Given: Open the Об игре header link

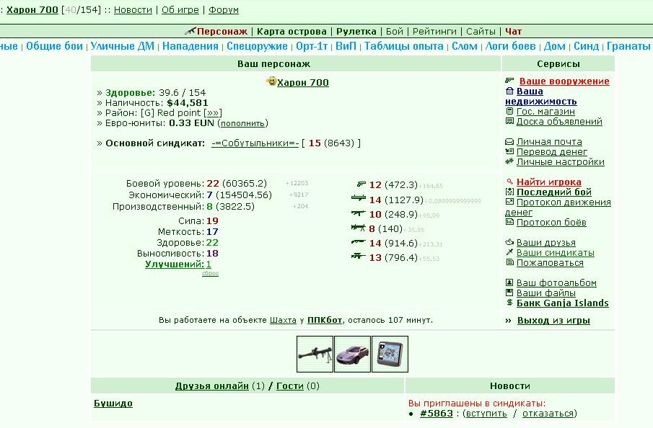Looking at the screenshot, I should click(180, 9).
